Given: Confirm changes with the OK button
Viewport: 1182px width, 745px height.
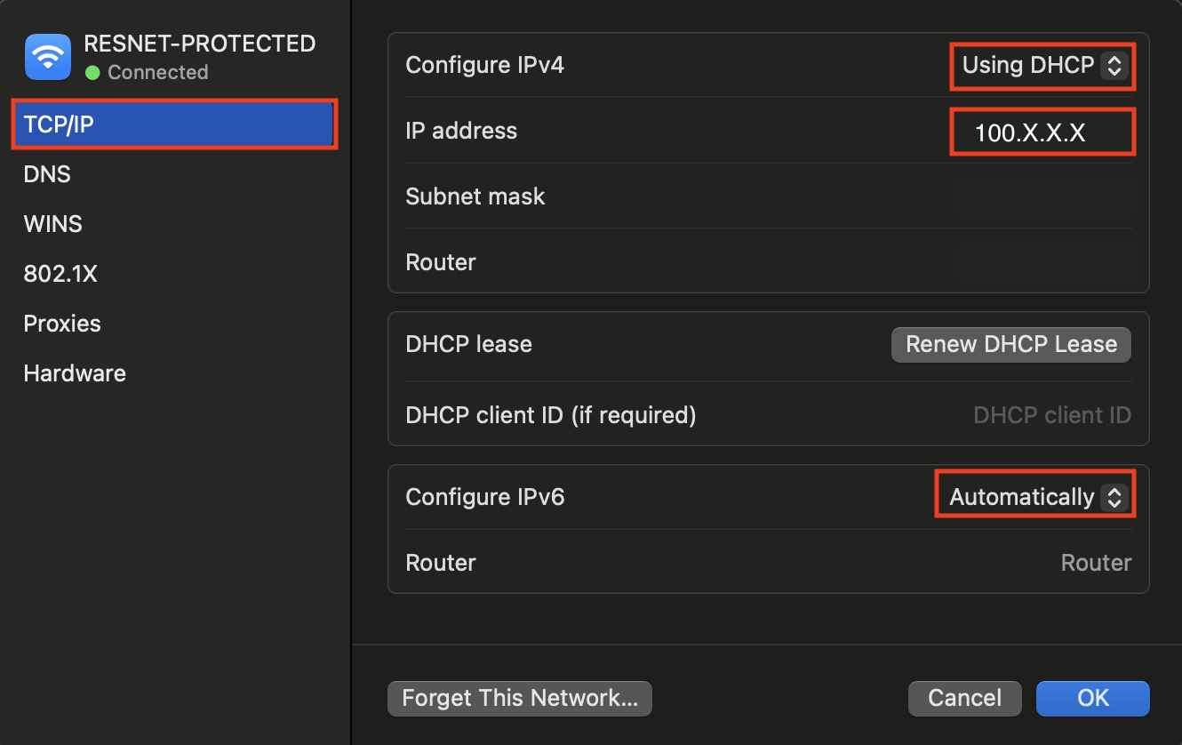Looking at the screenshot, I should click(1092, 698).
